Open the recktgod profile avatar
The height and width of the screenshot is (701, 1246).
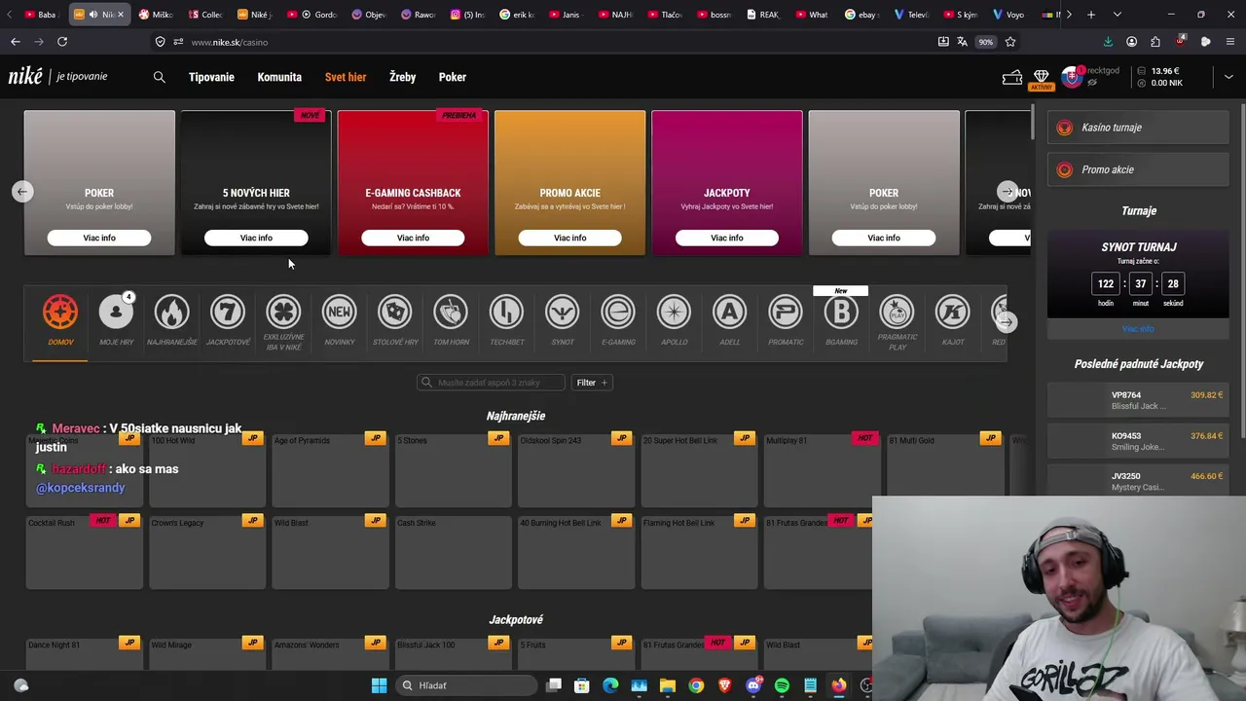(1072, 77)
